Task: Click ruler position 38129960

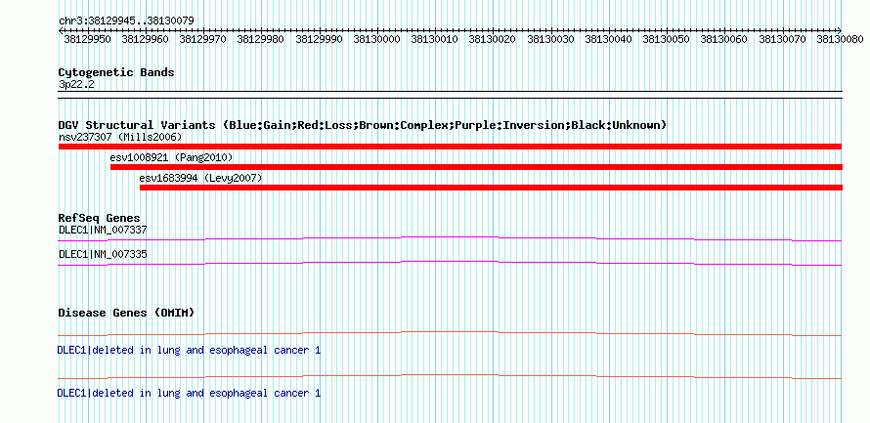Action: (x=145, y=40)
